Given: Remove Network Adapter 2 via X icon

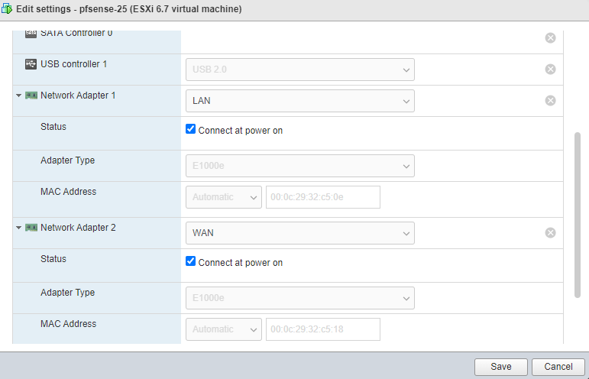Looking at the screenshot, I should [x=550, y=233].
